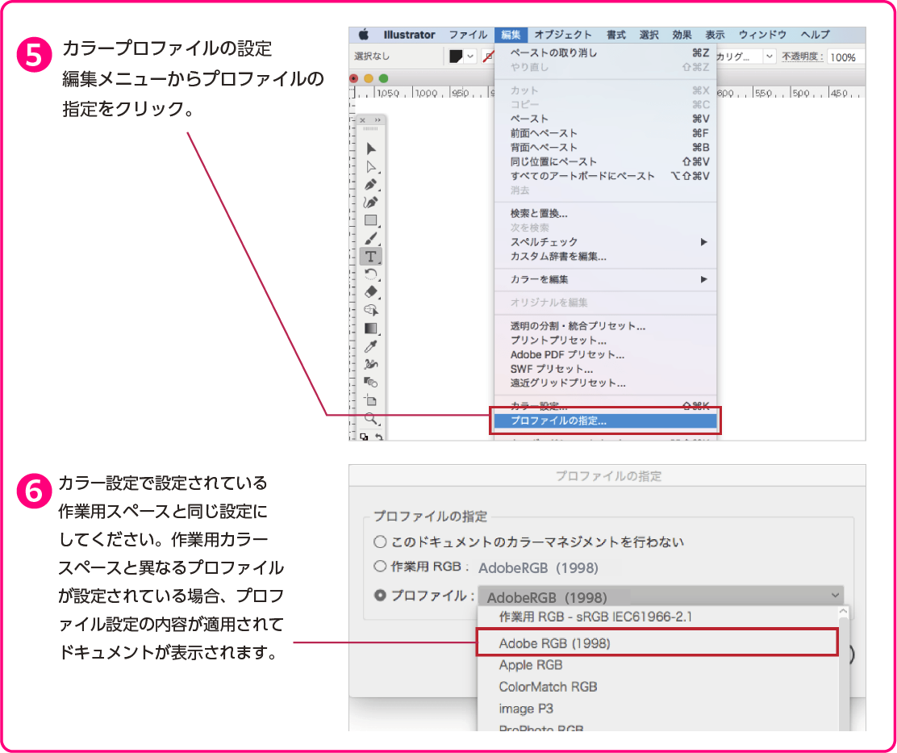Select the Artboard tool
The height and width of the screenshot is (753, 897).
[371, 400]
